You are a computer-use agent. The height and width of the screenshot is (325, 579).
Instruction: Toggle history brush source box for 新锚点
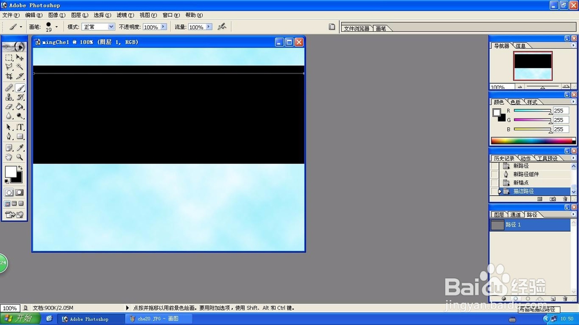click(494, 183)
